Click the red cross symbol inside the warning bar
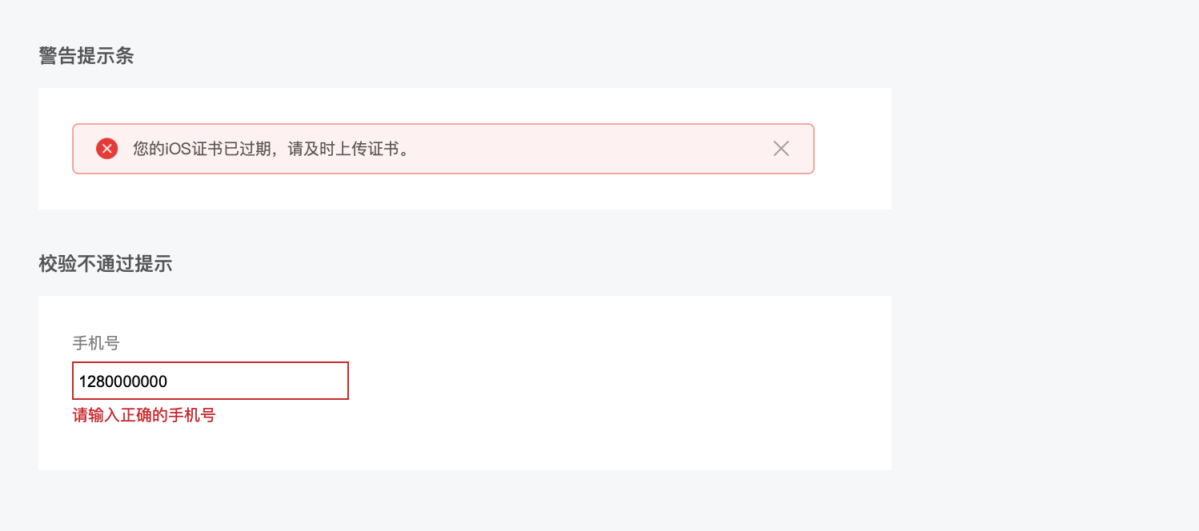Screen dimensions: 1199x531 [106, 148]
